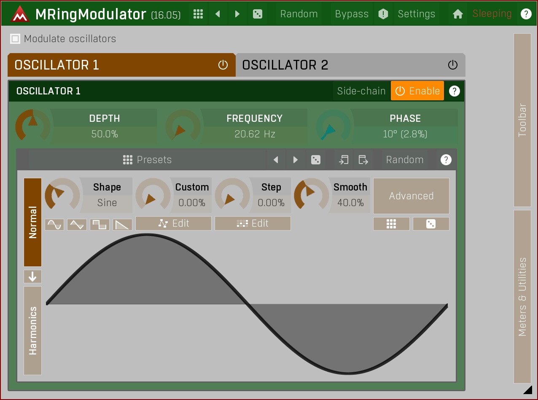Select the Harmonics vertical tab
Image resolution: width=538 pixels, height=400 pixels.
pos(32,330)
